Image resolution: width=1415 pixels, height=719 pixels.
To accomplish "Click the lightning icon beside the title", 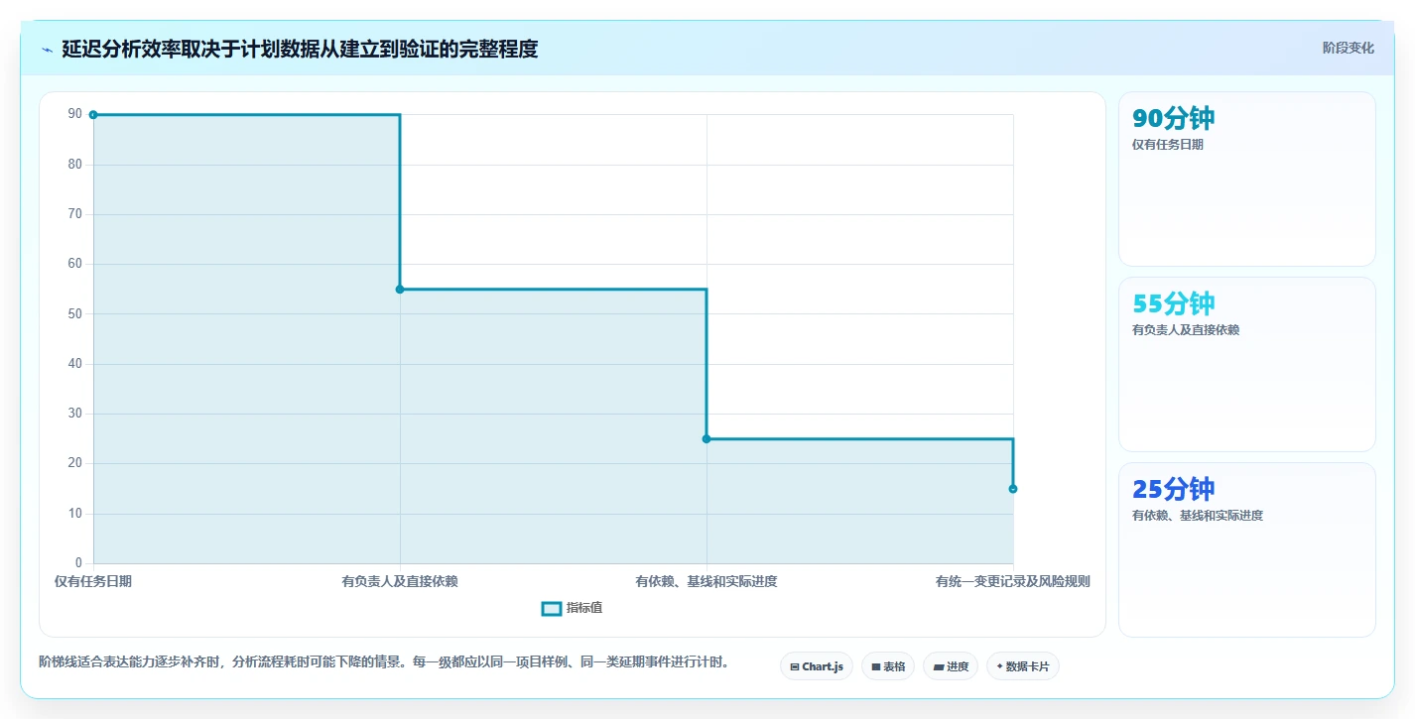I will click(x=47, y=50).
